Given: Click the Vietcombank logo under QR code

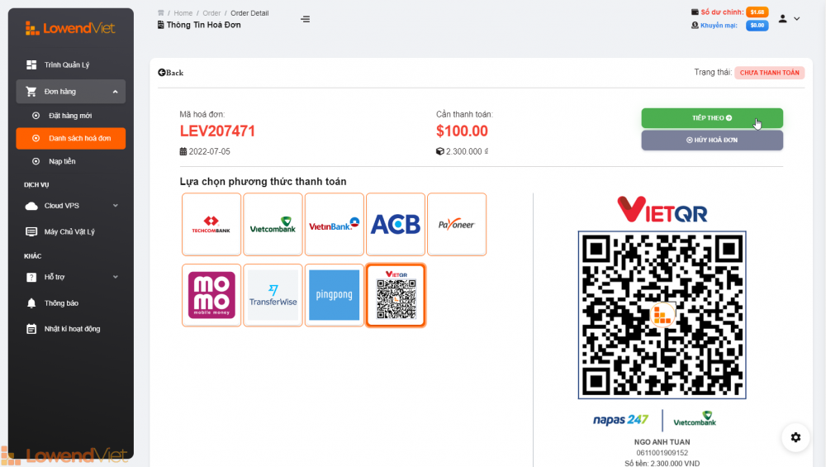Looking at the screenshot, I should tap(695, 420).
